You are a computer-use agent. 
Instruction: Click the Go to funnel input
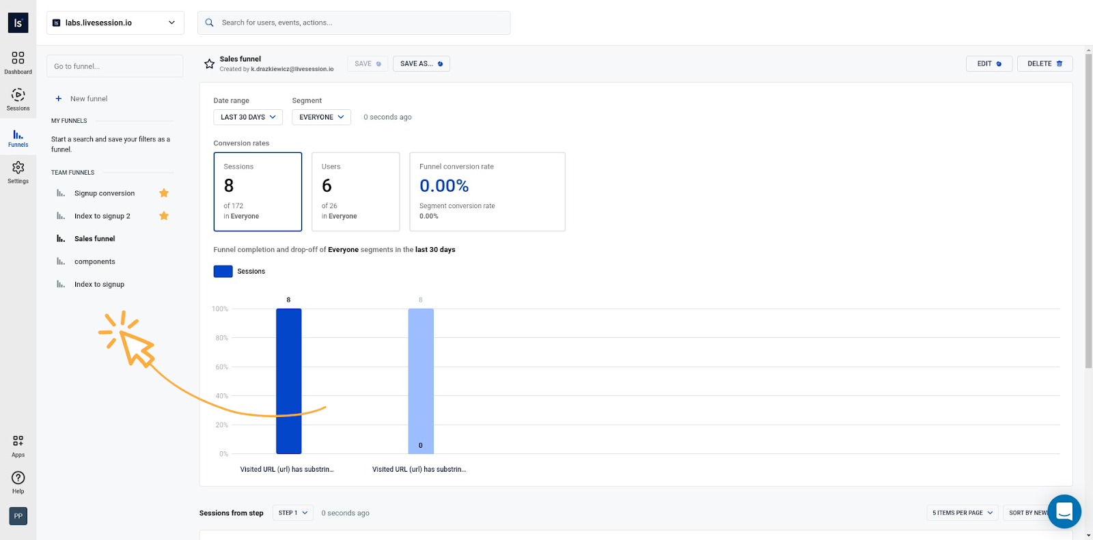(115, 66)
